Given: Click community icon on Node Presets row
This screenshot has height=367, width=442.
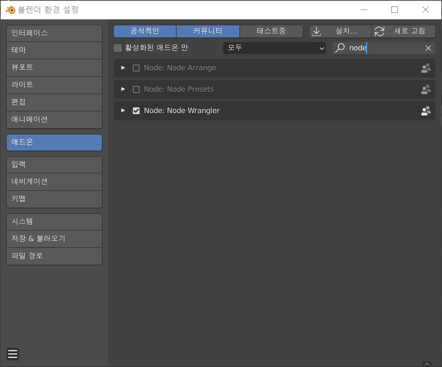Looking at the screenshot, I should [x=426, y=89].
